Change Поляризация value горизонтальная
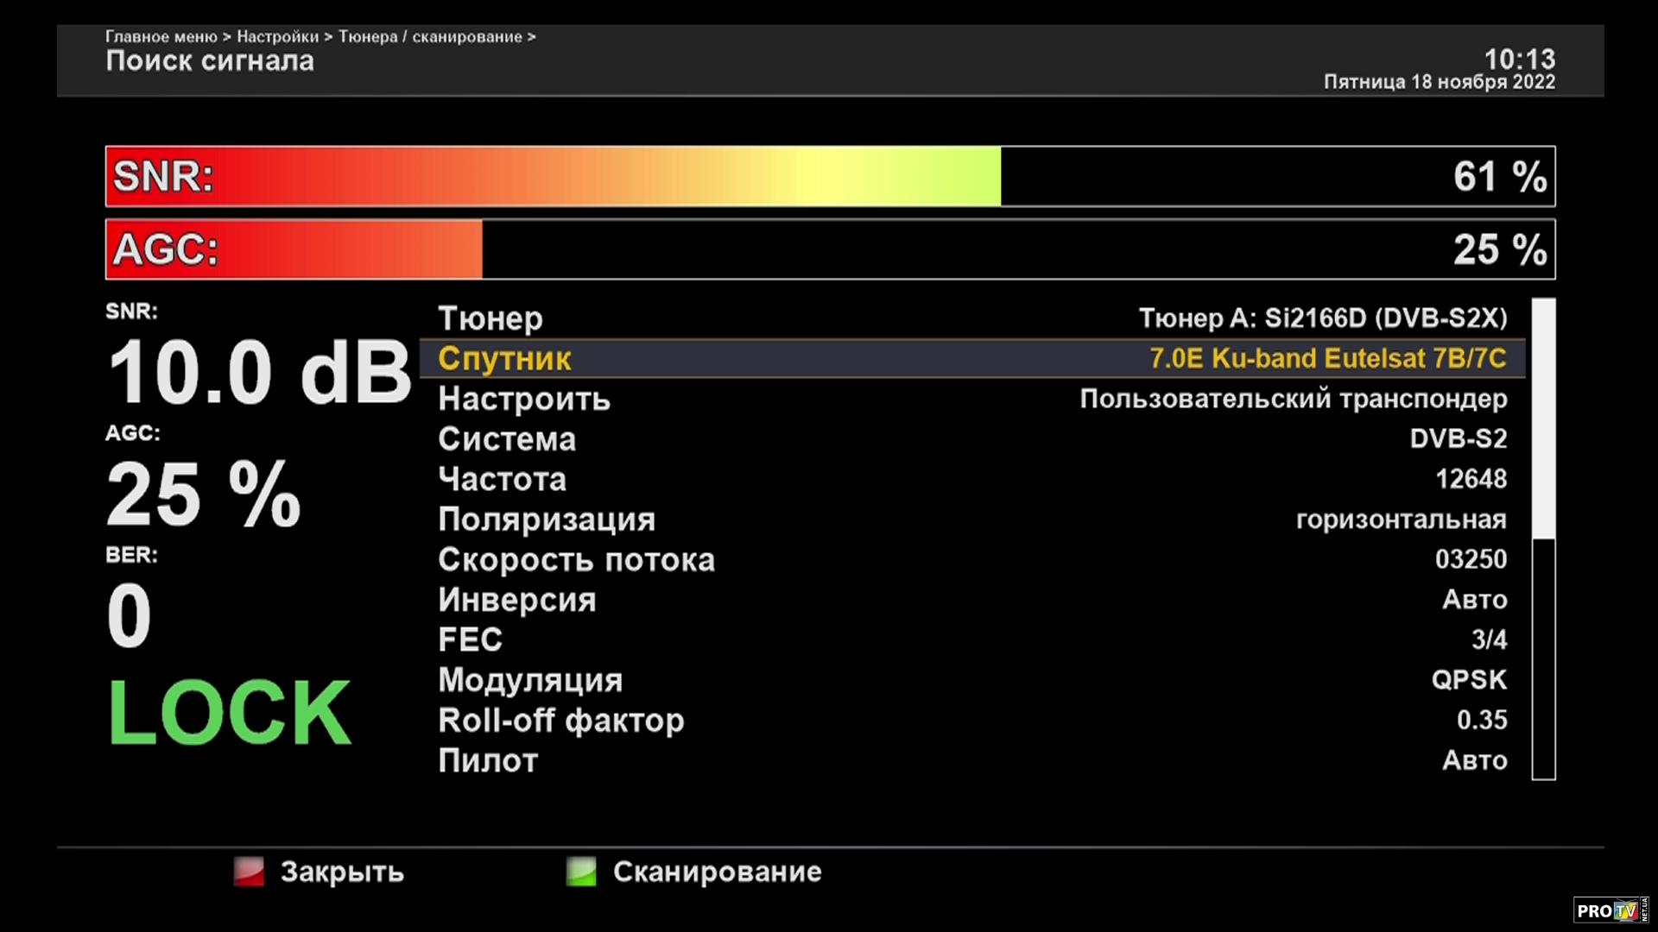The image size is (1658, 932). 1401,520
